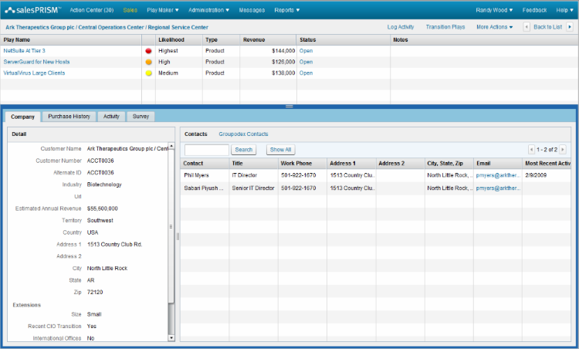Click Detail panel scroll up arrow
The height and width of the screenshot is (349, 579).
click(x=171, y=146)
